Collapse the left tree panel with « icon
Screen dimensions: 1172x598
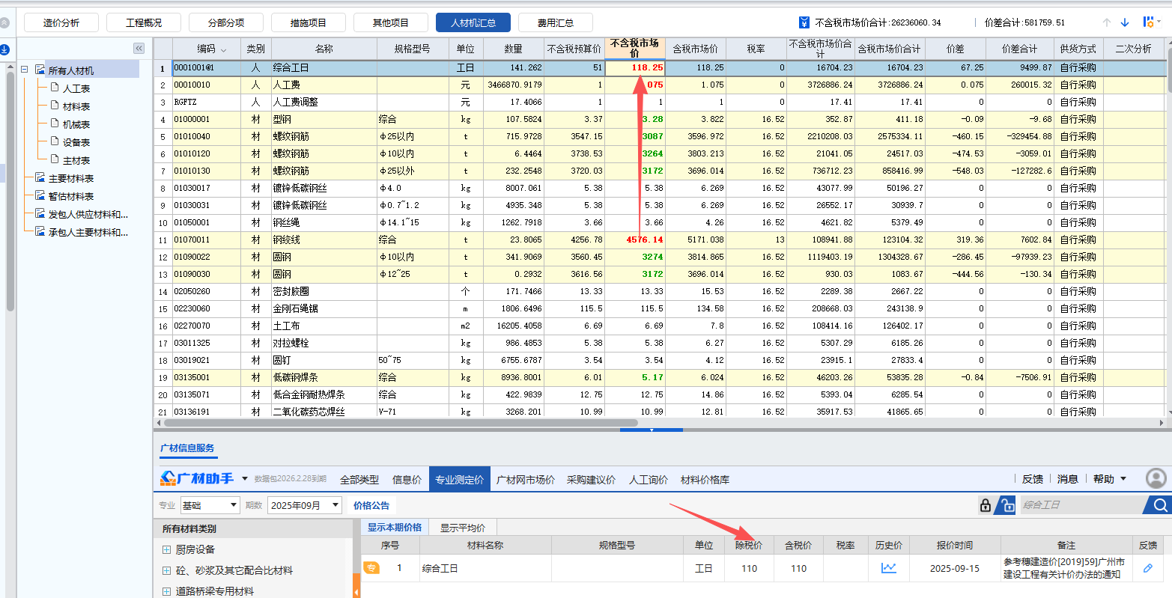pos(139,48)
